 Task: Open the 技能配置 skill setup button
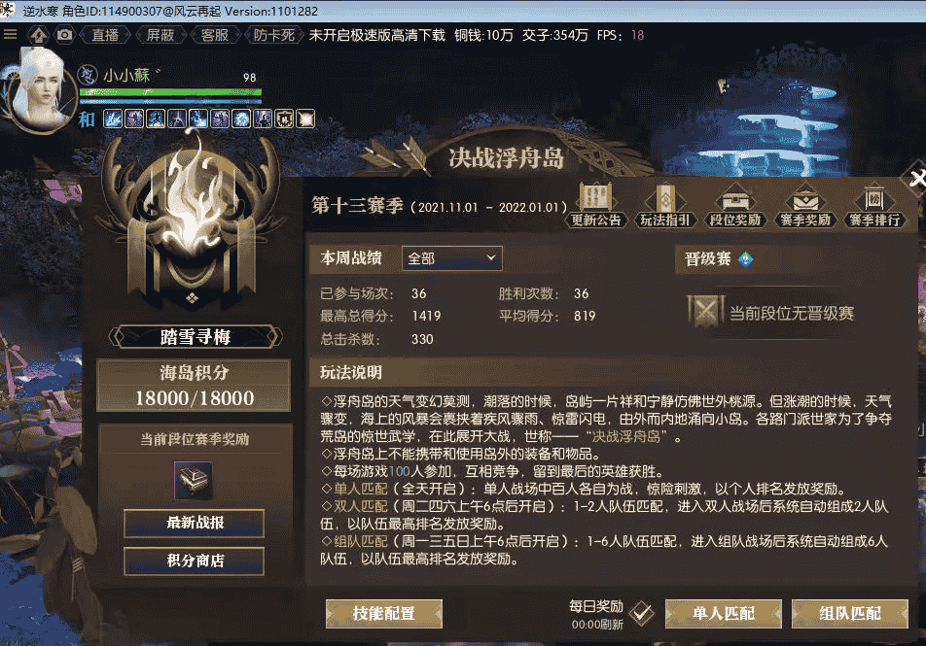click(384, 614)
